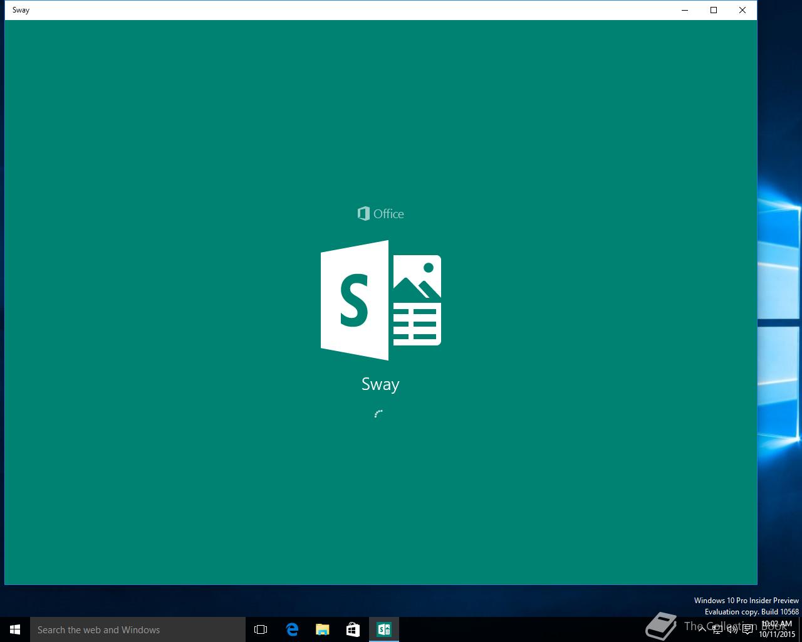Maximize the Sway window

click(714, 10)
